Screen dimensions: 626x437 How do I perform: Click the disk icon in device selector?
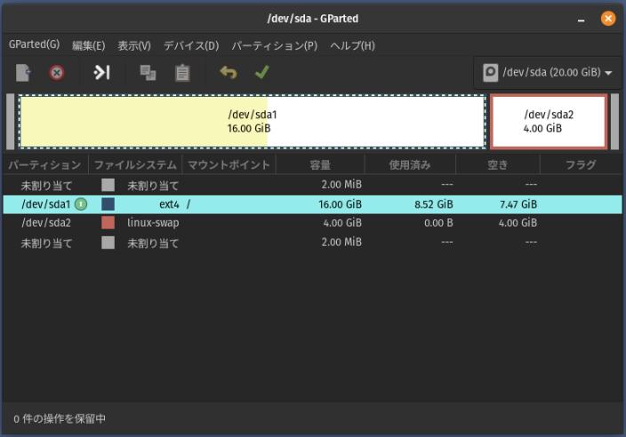click(x=490, y=73)
